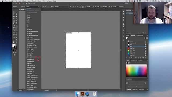Screen dimensions: 172x97
Task: Click the Fill box in toolbar
Action: click(x=14, y=45)
